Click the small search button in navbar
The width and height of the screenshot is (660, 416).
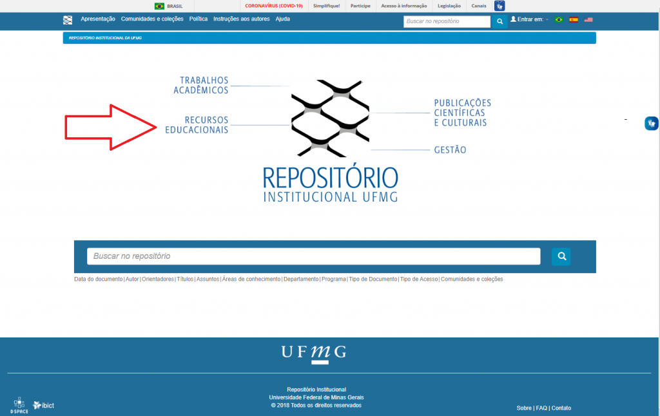coord(500,21)
